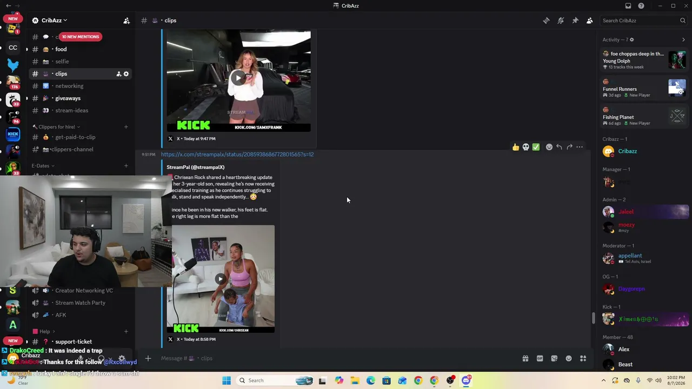React with thumbs up emoji
Screen dimensions: 692x389
[516, 147]
